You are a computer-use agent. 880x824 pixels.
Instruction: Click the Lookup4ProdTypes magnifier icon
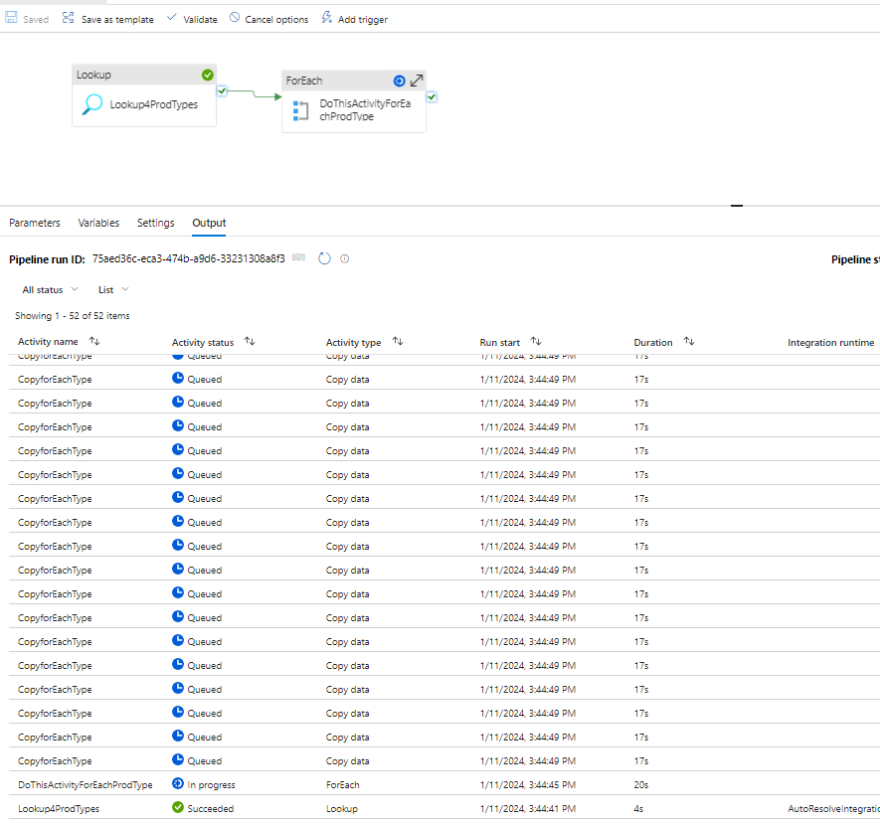click(92, 104)
